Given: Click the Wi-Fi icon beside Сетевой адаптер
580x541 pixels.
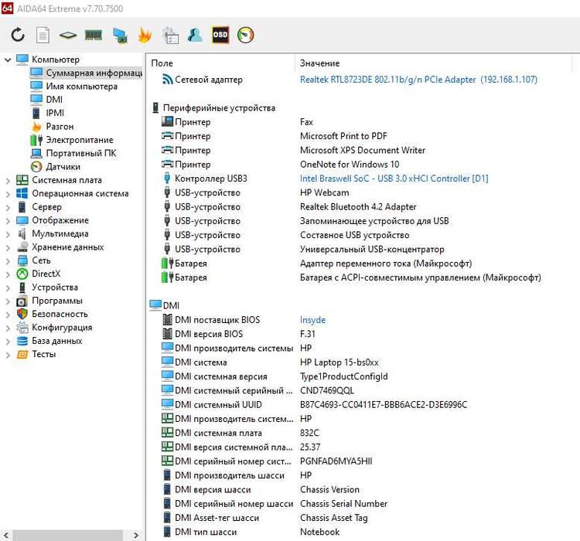Looking at the screenshot, I should (x=168, y=79).
